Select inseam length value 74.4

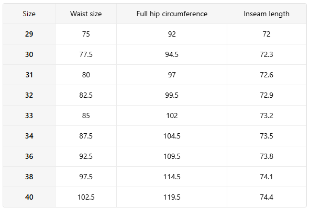[x=267, y=197]
